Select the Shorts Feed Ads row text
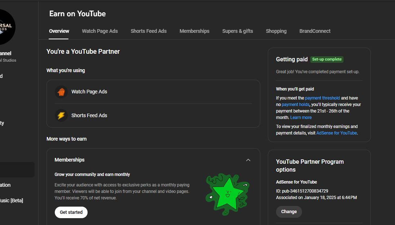Viewport: 395px width, 225px height. point(89,115)
